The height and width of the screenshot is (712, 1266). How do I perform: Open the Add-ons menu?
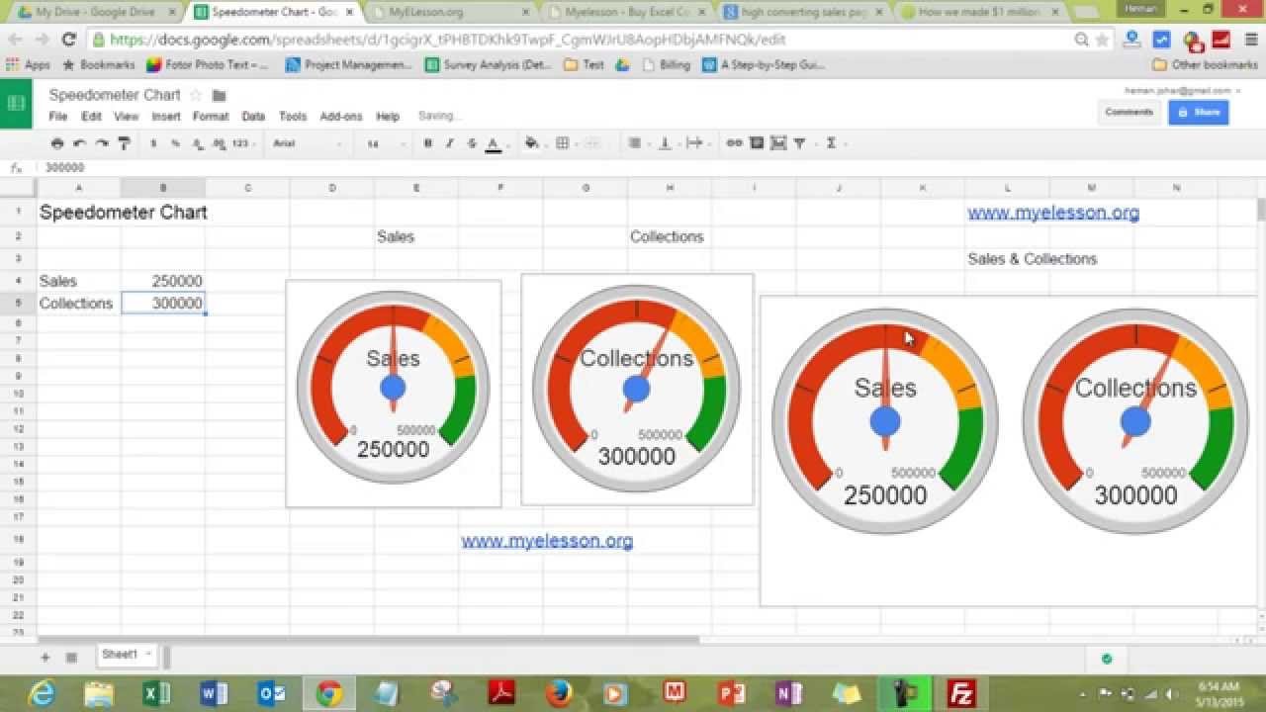coord(341,116)
